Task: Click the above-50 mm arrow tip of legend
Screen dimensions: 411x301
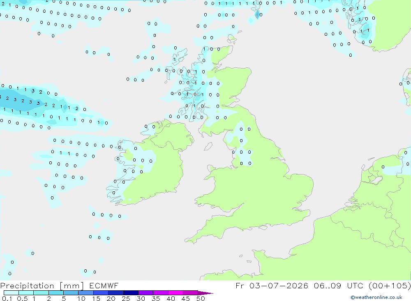Action: click(205, 293)
